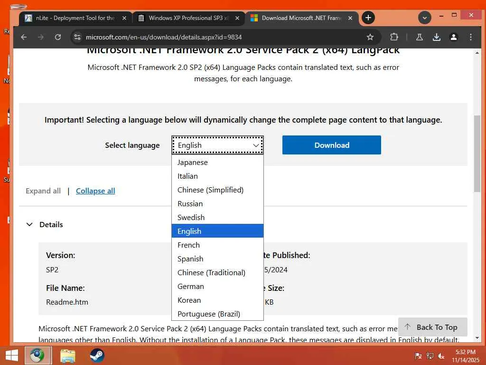The image size is (486, 365).
Task: Open the Windows Start menu
Action: (11, 355)
